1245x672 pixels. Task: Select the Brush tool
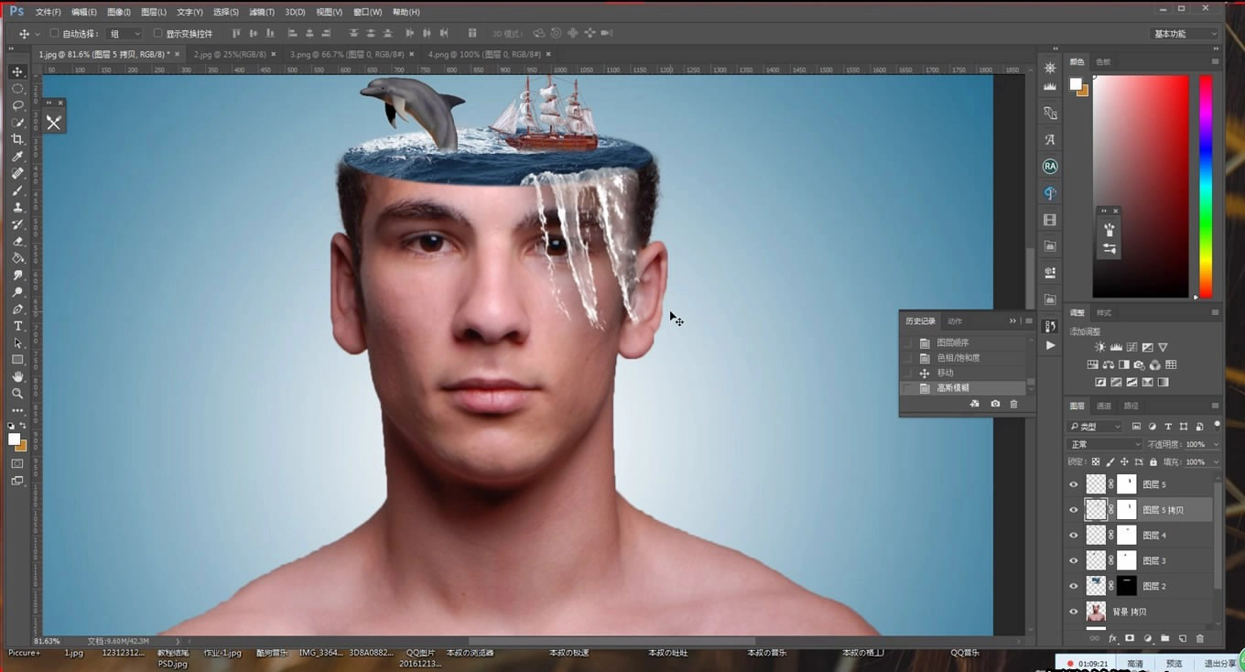pyautogui.click(x=17, y=190)
